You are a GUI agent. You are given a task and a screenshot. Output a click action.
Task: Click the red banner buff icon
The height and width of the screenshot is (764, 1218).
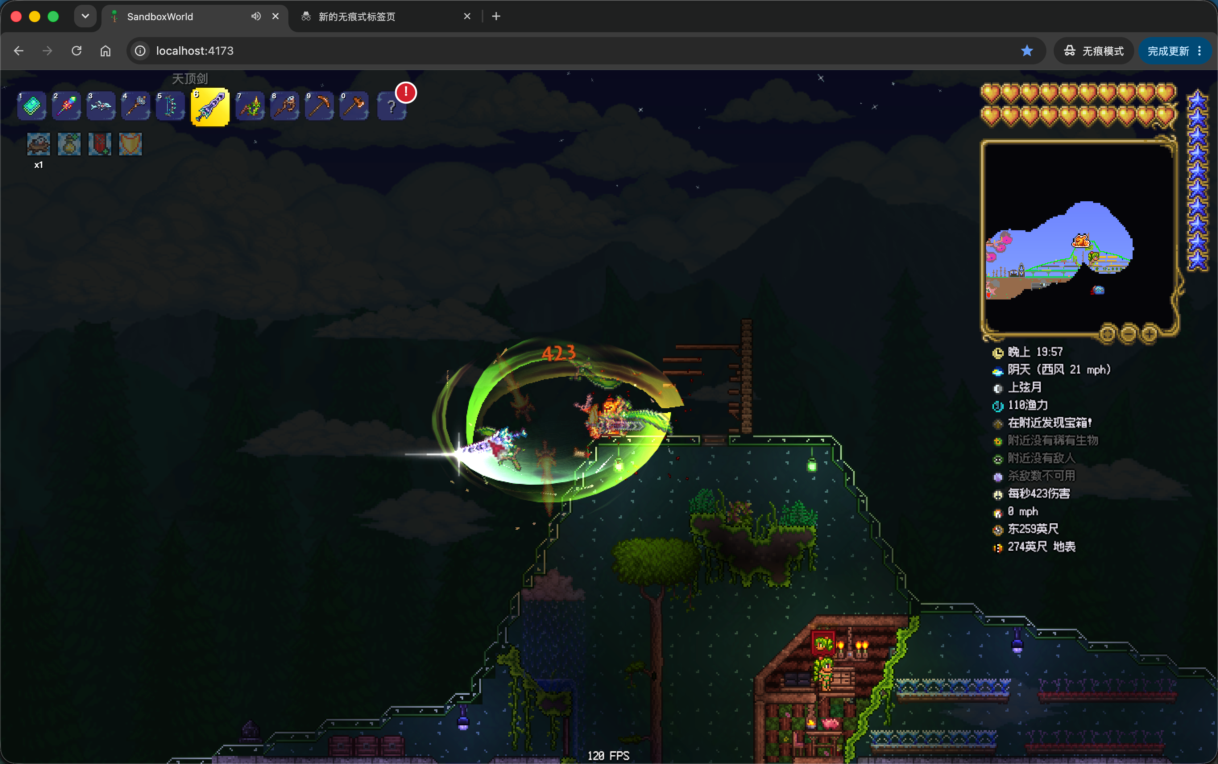click(99, 145)
